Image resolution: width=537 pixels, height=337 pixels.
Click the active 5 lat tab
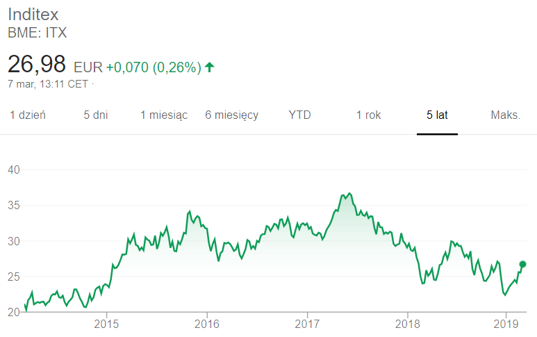pos(437,115)
